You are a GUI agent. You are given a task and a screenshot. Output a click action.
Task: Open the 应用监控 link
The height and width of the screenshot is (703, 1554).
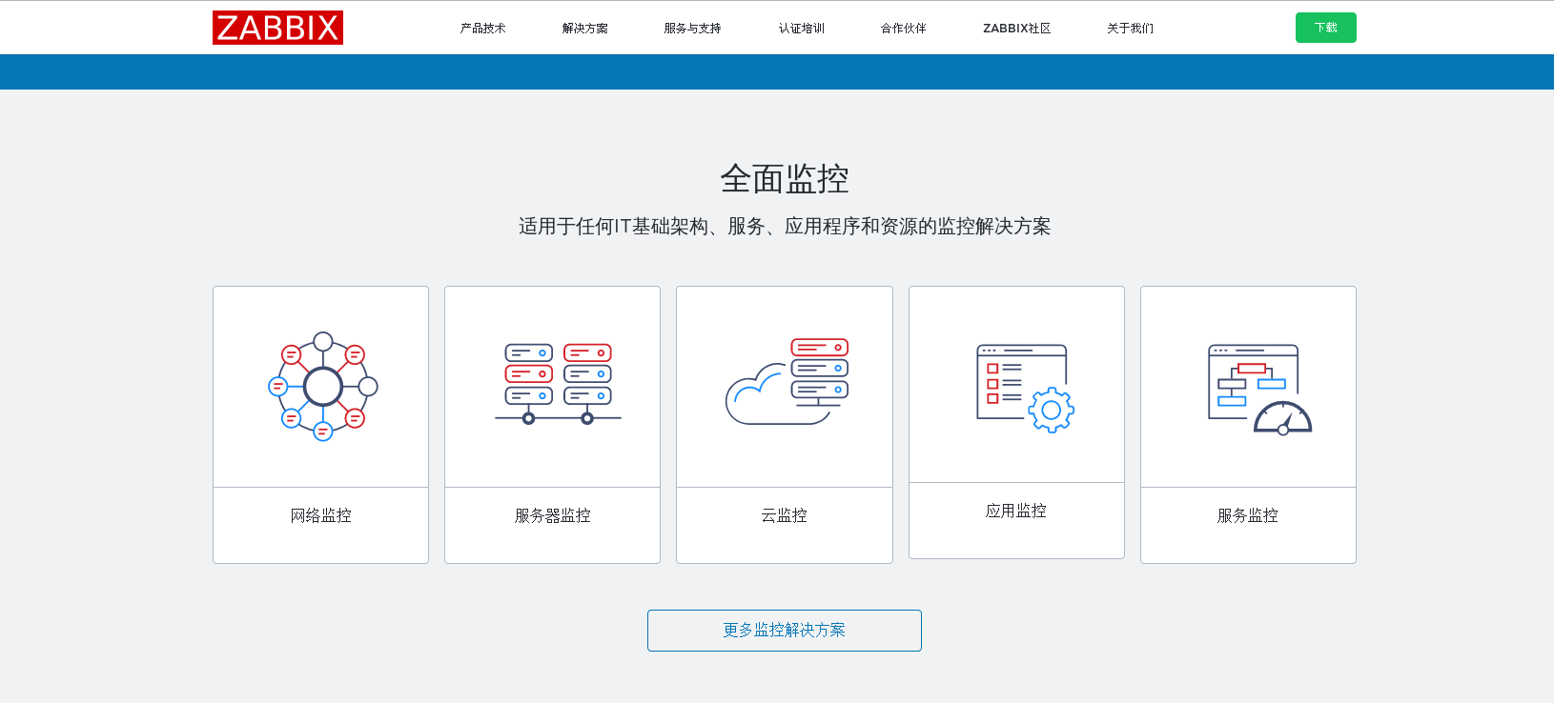tap(1016, 511)
